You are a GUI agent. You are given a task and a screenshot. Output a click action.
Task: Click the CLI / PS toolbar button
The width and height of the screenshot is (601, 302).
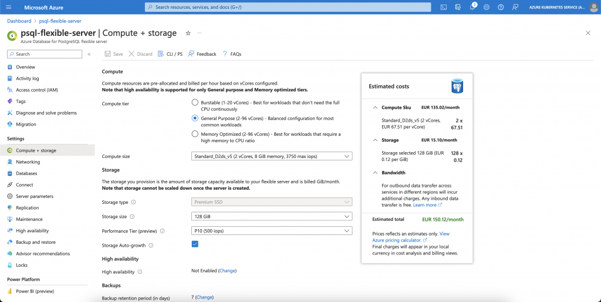coord(170,54)
